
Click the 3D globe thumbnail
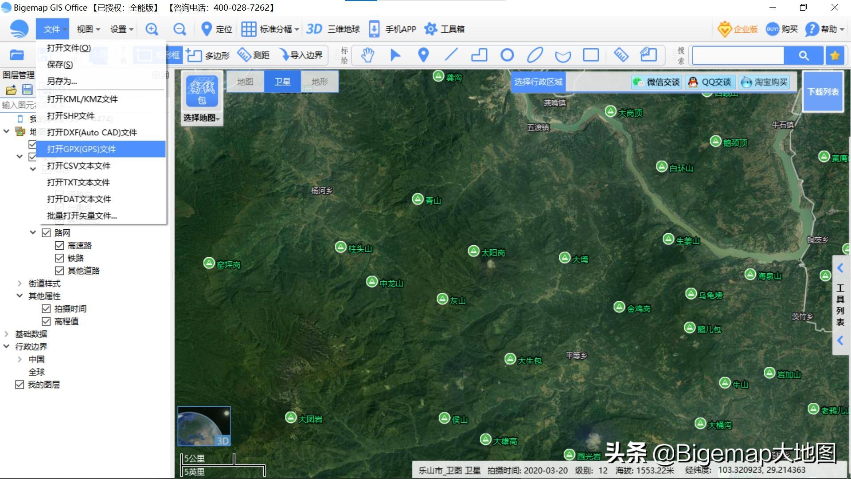(x=204, y=426)
